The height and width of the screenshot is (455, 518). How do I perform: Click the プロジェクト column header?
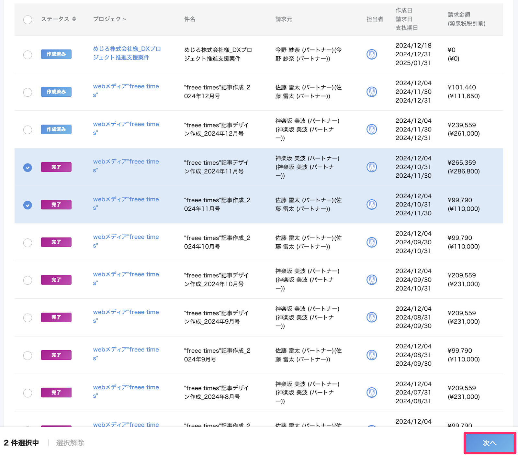[110, 19]
